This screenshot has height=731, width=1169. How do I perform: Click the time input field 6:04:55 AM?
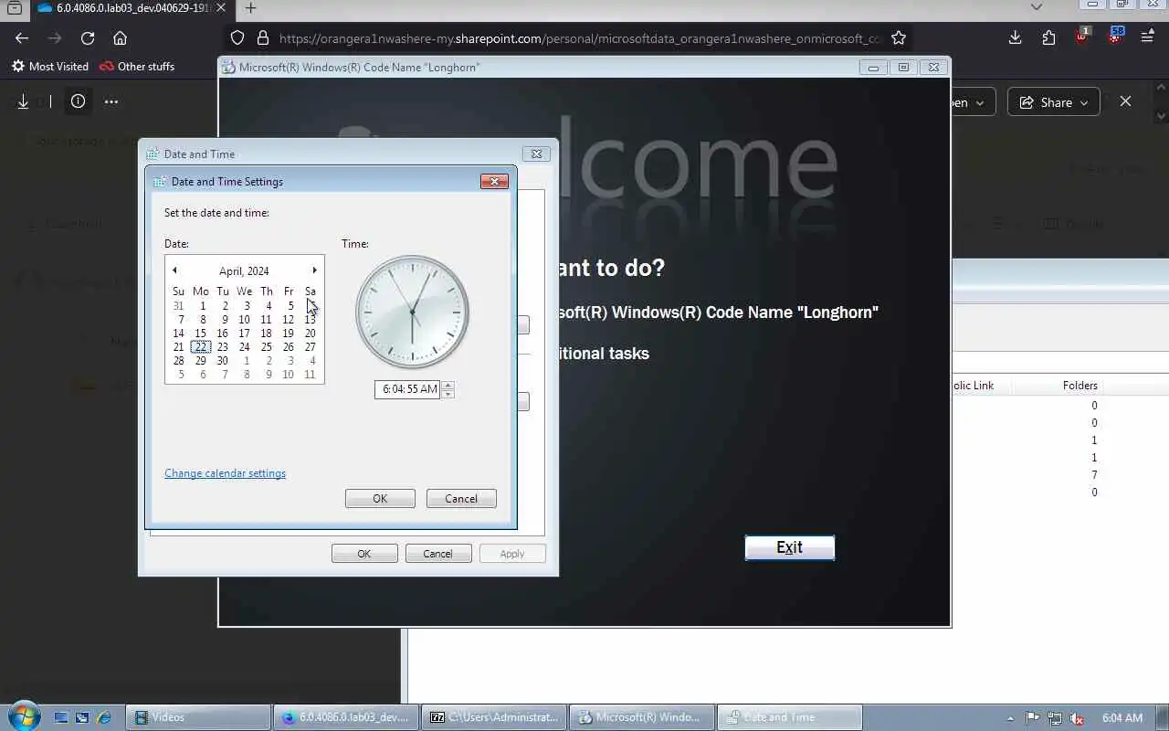[x=407, y=389]
